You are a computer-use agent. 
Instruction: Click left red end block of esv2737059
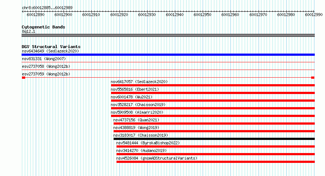click(x=23, y=78)
